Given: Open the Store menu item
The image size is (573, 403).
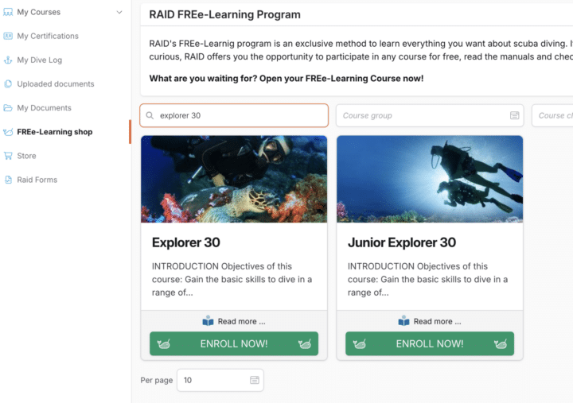Looking at the screenshot, I should click(27, 156).
